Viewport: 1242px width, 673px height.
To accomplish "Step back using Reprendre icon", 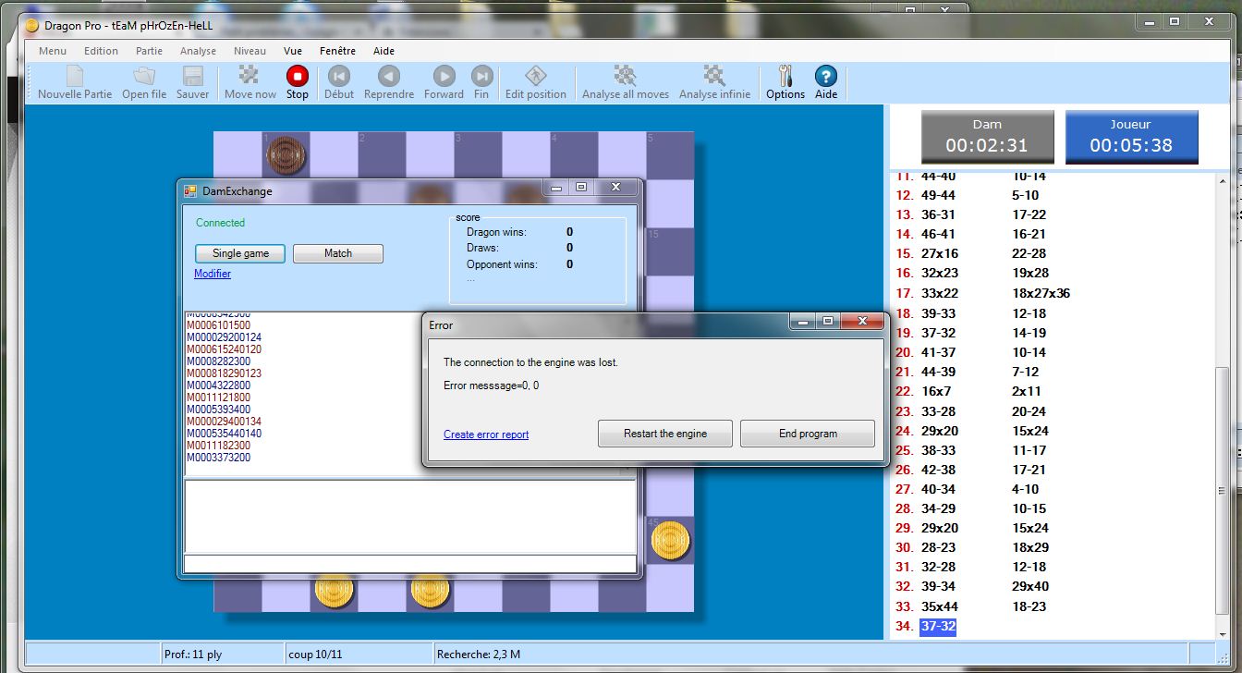I will pyautogui.click(x=389, y=77).
